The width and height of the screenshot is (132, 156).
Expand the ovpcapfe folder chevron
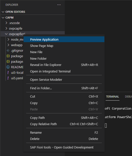click(6, 28)
